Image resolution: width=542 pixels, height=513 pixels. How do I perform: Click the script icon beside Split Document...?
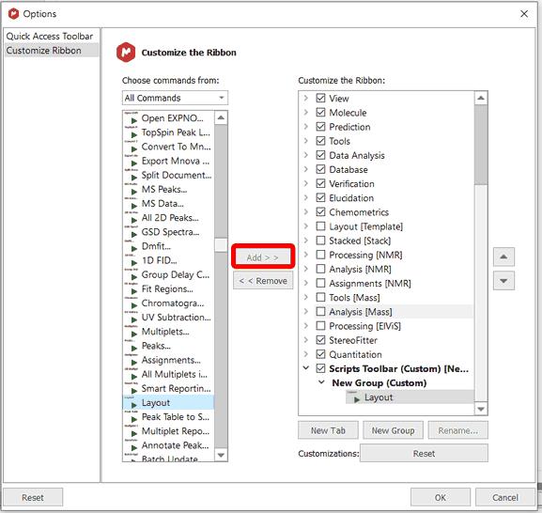click(132, 175)
